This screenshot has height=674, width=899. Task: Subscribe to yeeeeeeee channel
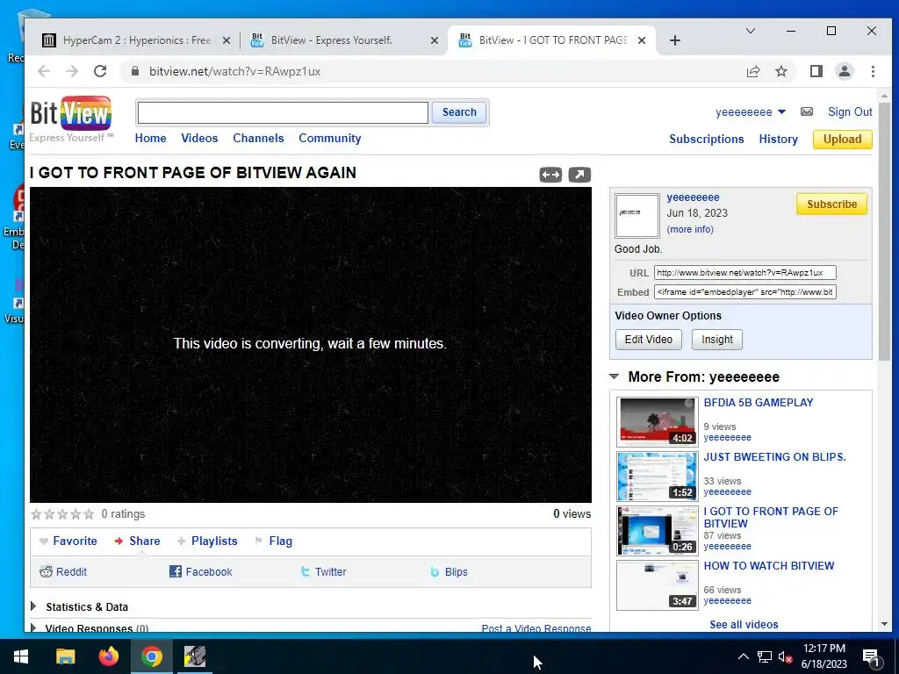pos(831,204)
